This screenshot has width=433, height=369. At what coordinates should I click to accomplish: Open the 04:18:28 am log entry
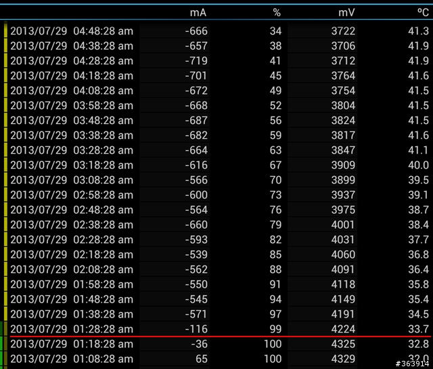tap(216, 76)
